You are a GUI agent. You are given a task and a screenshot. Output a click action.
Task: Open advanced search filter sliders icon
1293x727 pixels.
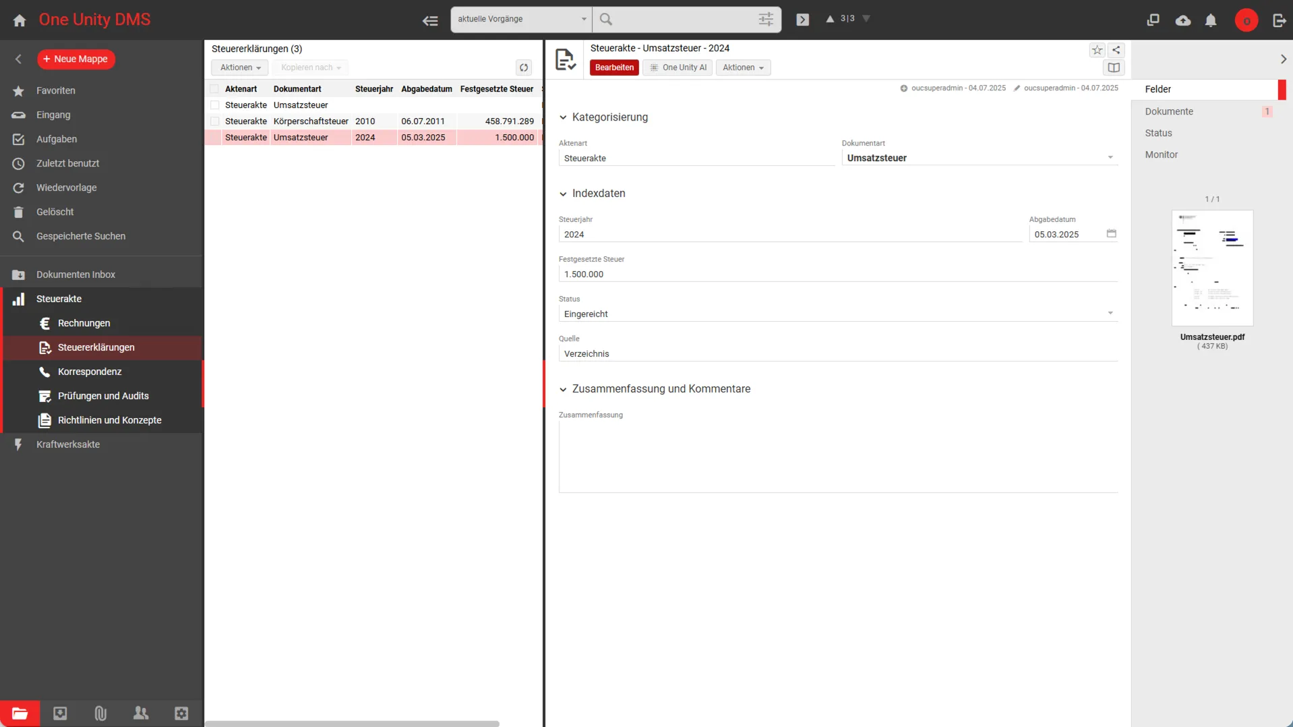coord(766,19)
